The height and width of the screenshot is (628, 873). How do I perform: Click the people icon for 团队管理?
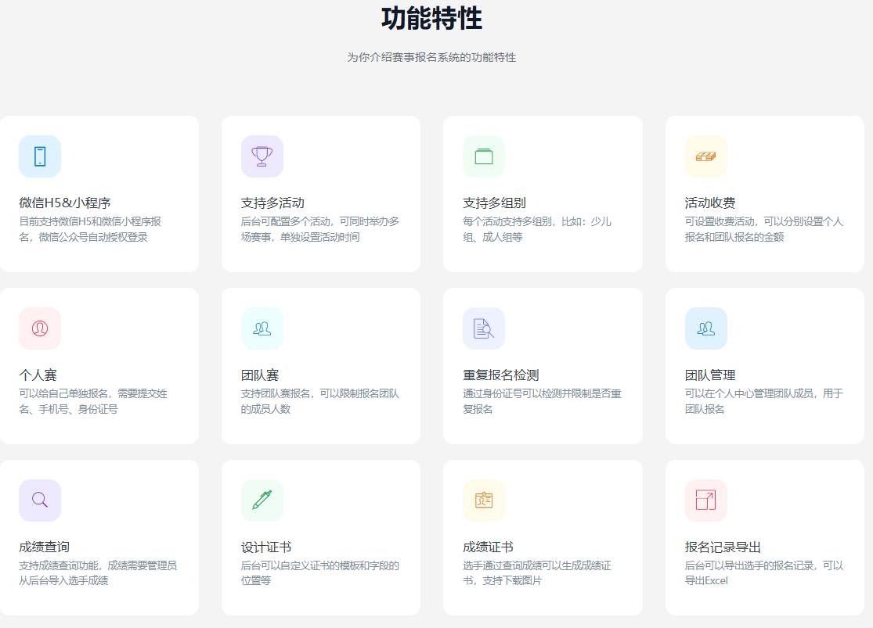tap(706, 328)
